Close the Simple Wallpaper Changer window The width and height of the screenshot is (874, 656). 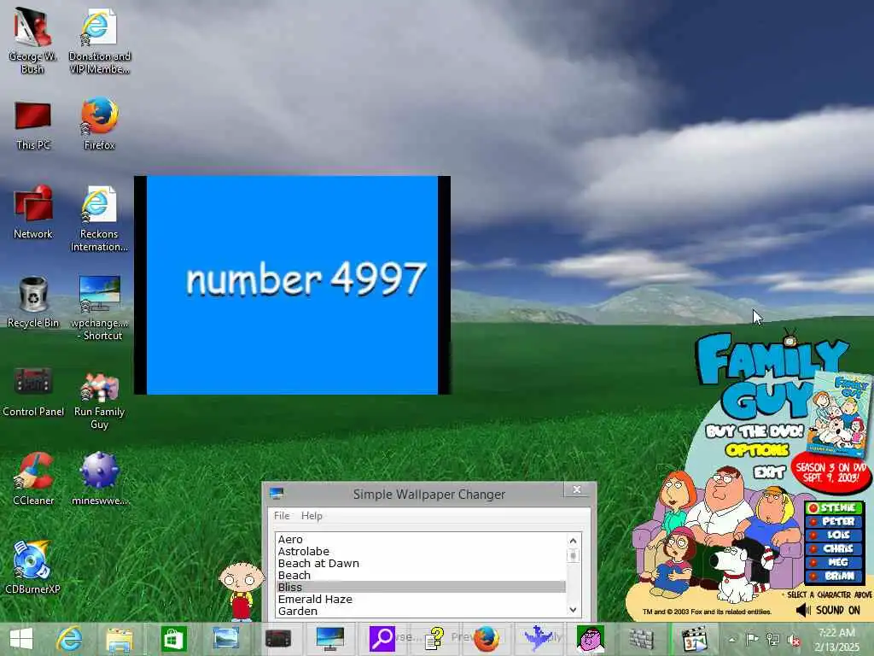[x=578, y=489]
